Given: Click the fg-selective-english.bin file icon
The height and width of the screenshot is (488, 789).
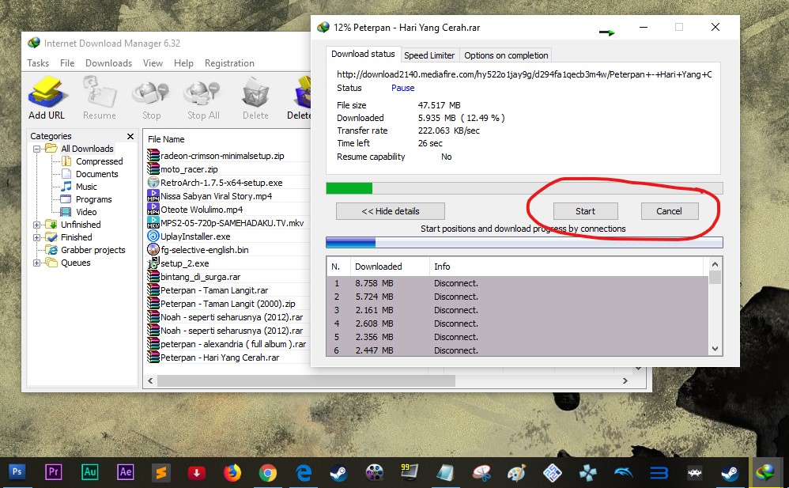Looking at the screenshot, I should [153, 249].
